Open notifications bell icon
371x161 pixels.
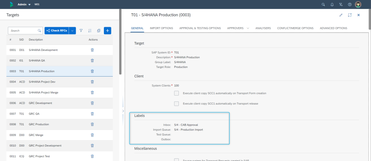coord(332,4)
